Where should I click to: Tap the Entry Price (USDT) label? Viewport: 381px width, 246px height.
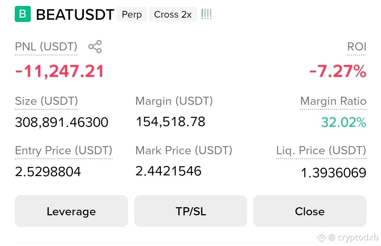pos(64,150)
